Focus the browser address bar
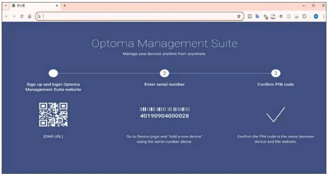 point(139,16)
